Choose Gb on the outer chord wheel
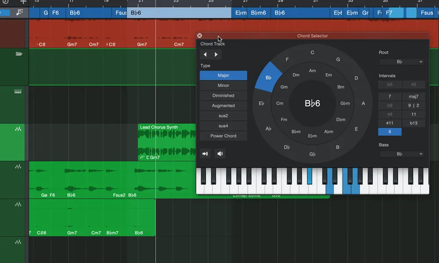Screen dimensions: 439x263 pos(312,154)
